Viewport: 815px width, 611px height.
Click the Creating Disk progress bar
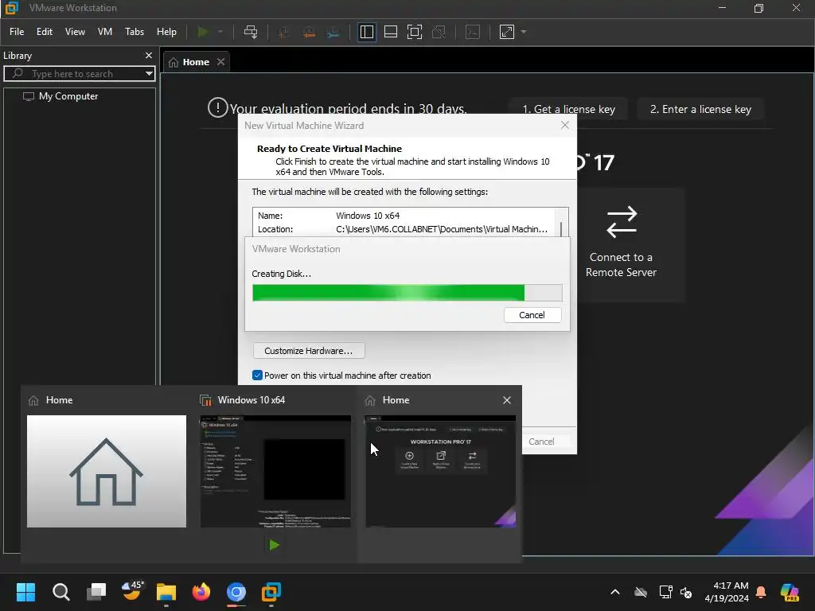[x=407, y=293]
